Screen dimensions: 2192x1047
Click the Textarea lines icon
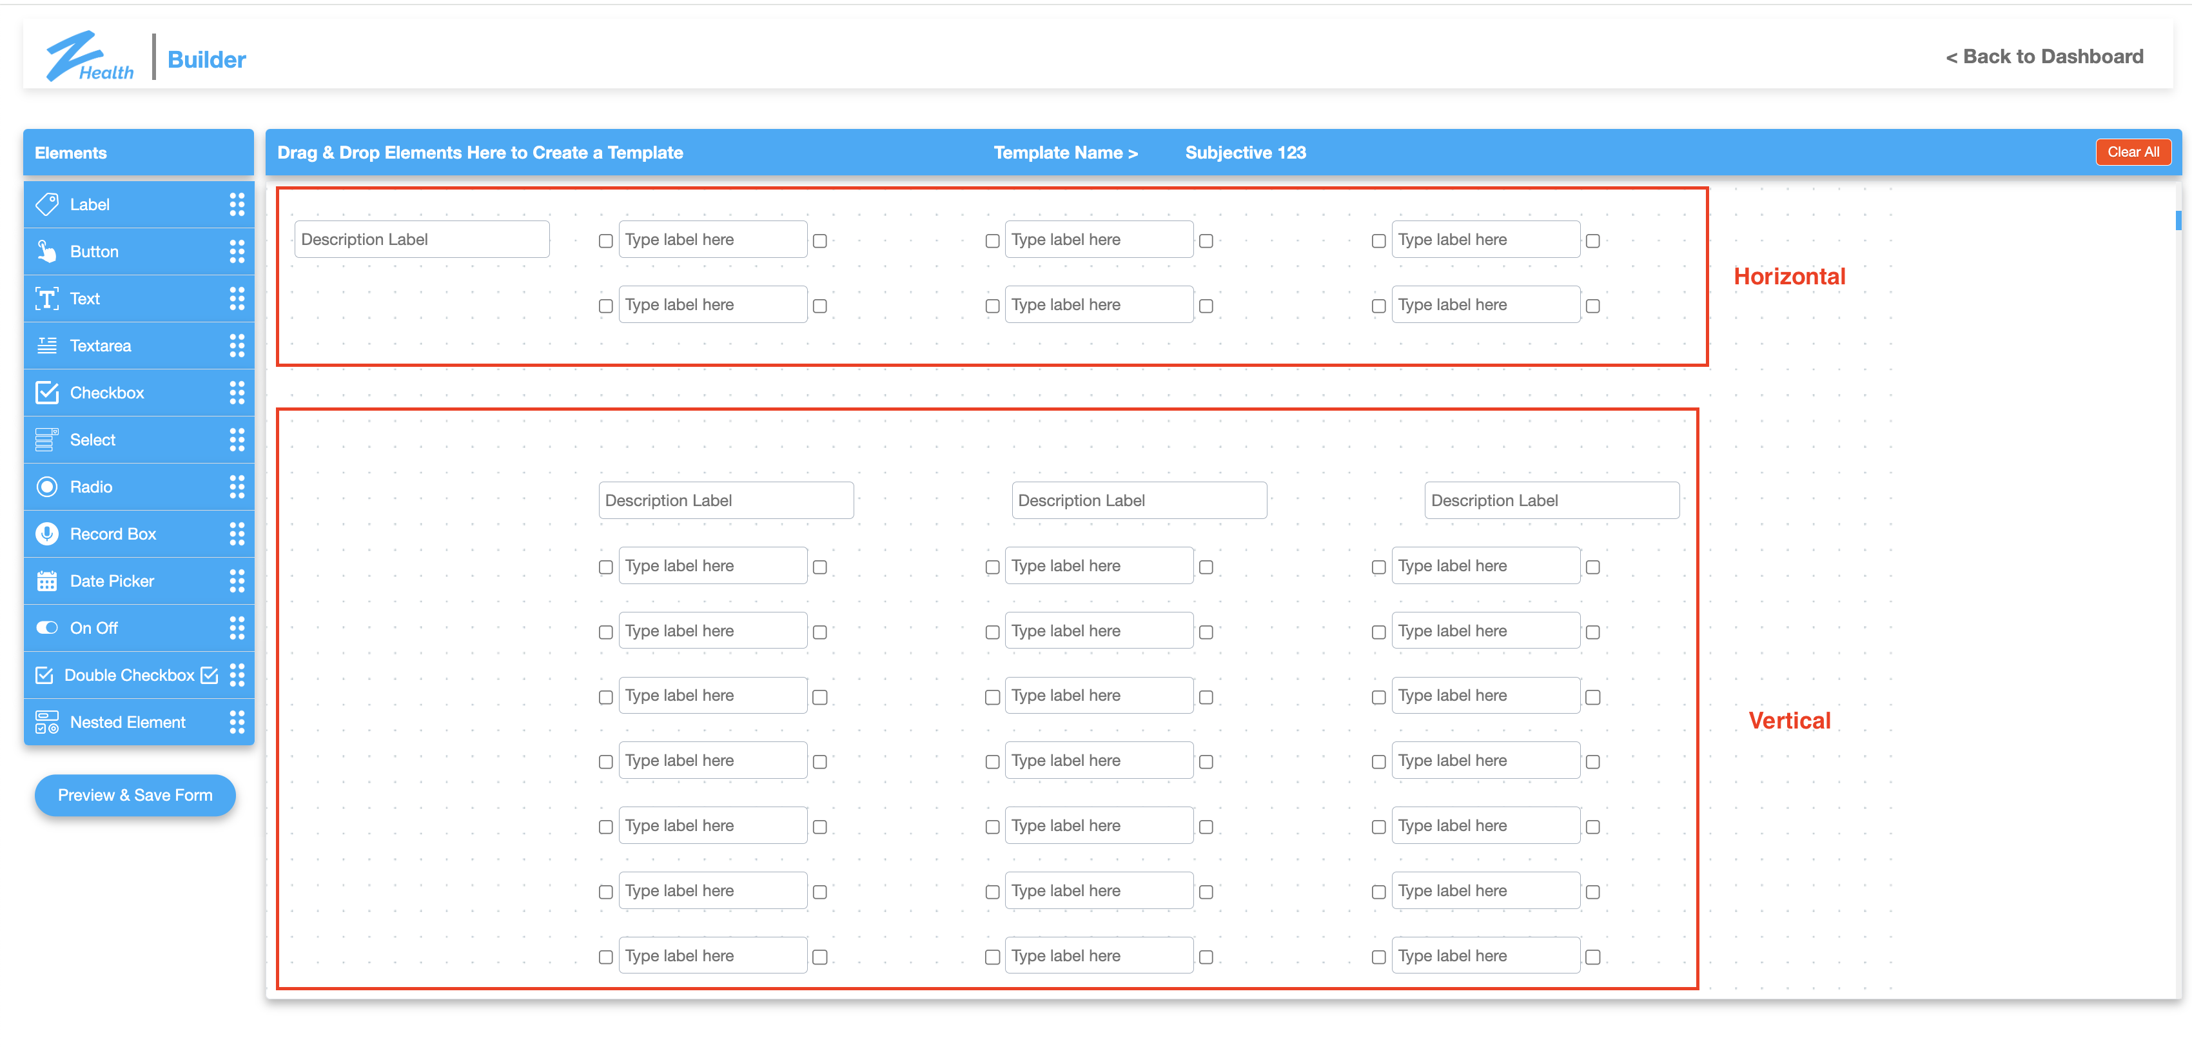(x=47, y=346)
